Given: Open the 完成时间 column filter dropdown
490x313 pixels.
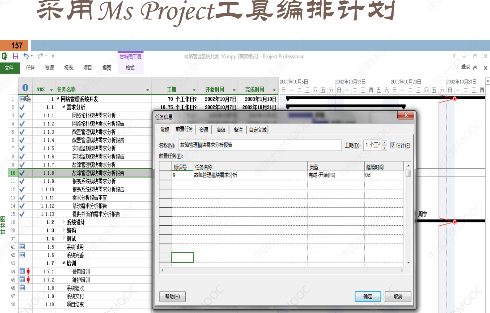Looking at the screenshot, I should click(x=274, y=90).
